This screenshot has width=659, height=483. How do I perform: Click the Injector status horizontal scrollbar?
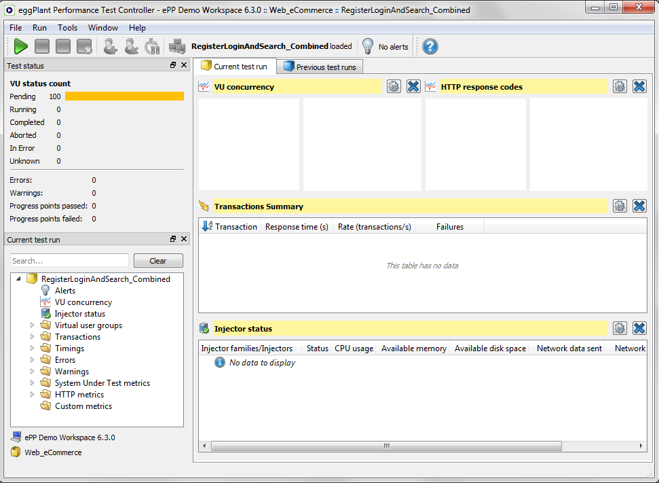pyautogui.click(x=385, y=446)
